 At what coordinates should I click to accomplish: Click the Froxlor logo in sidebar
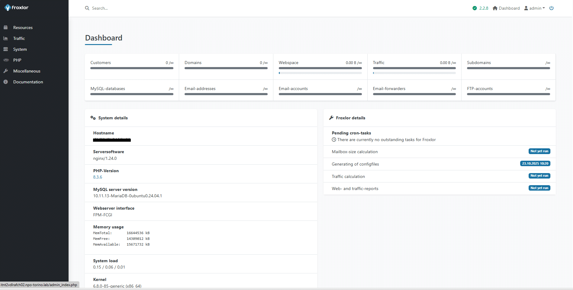coord(17,8)
